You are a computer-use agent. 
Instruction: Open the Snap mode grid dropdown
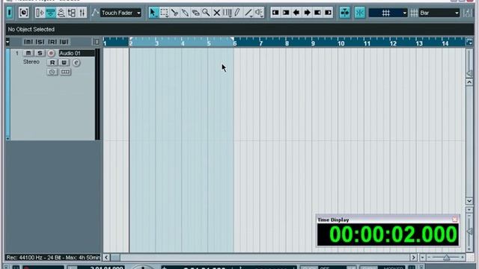[388, 13]
